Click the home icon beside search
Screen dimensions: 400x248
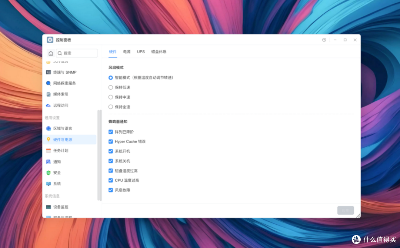click(x=51, y=53)
